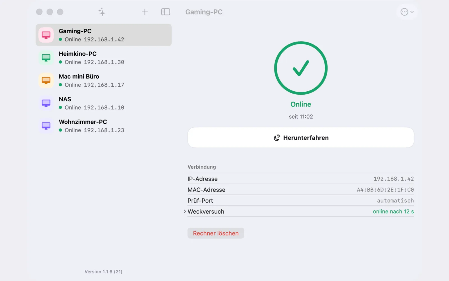Click the Prüf-Port value automatisch
449x281 pixels.
coord(395,201)
